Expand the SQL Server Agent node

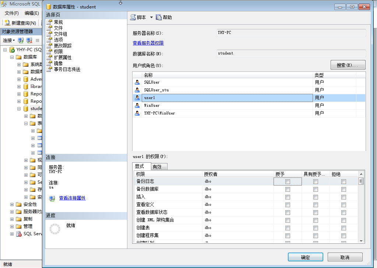tap(12, 234)
